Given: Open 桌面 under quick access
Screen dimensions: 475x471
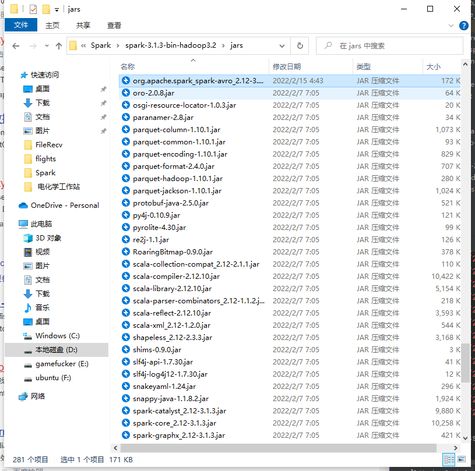Looking at the screenshot, I should click(x=42, y=88).
